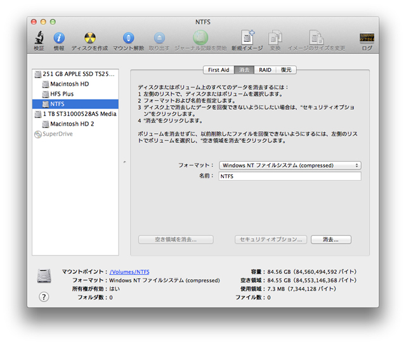The height and width of the screenshot is (345, 406).
Task: Select the Erase (消去) tab
Action: 244,70
